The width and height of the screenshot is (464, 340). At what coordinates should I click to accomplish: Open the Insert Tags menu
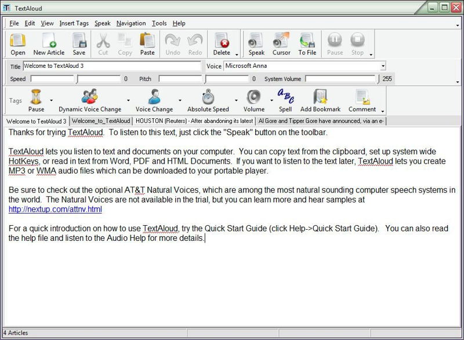coord(74,23)
